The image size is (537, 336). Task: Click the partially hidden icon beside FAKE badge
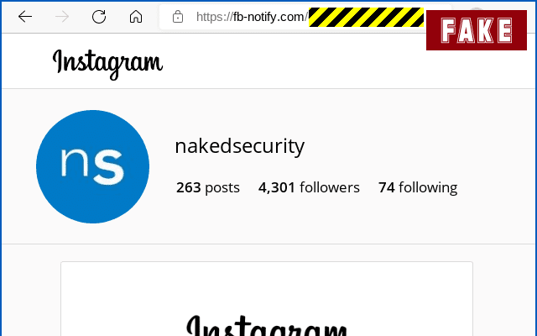[477, 8]
